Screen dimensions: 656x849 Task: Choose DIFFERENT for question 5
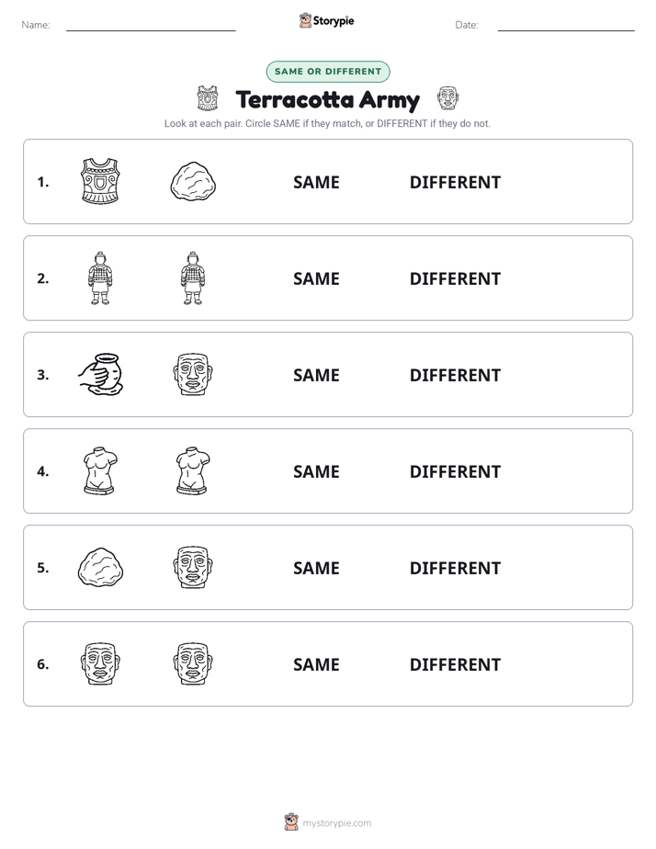(455, 568)
